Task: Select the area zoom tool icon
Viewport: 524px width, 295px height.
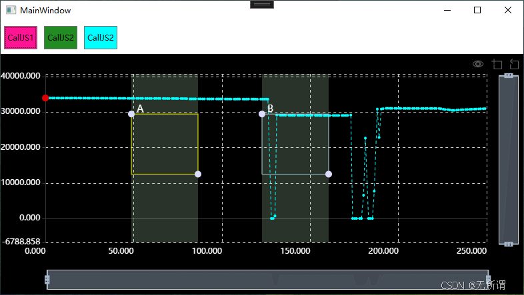Action: point(497,64)
